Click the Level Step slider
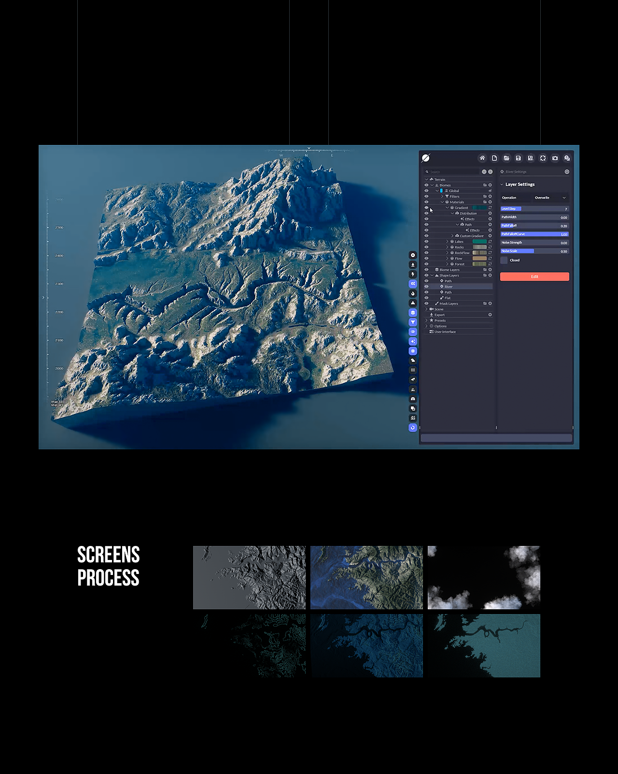Image resolution: width=618 pixels, height=774 pixels. pos(534,209)
